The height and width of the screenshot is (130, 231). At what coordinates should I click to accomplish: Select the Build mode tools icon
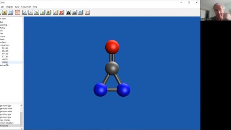coord(25,12)
